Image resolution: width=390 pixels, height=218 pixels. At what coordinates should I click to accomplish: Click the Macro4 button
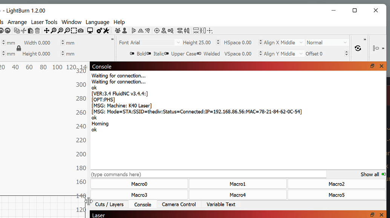237,194
